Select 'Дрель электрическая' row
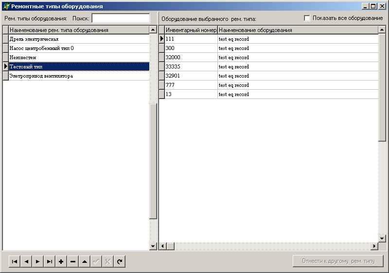The width and height of the screenshot is (389, 273). pos(79,39)
